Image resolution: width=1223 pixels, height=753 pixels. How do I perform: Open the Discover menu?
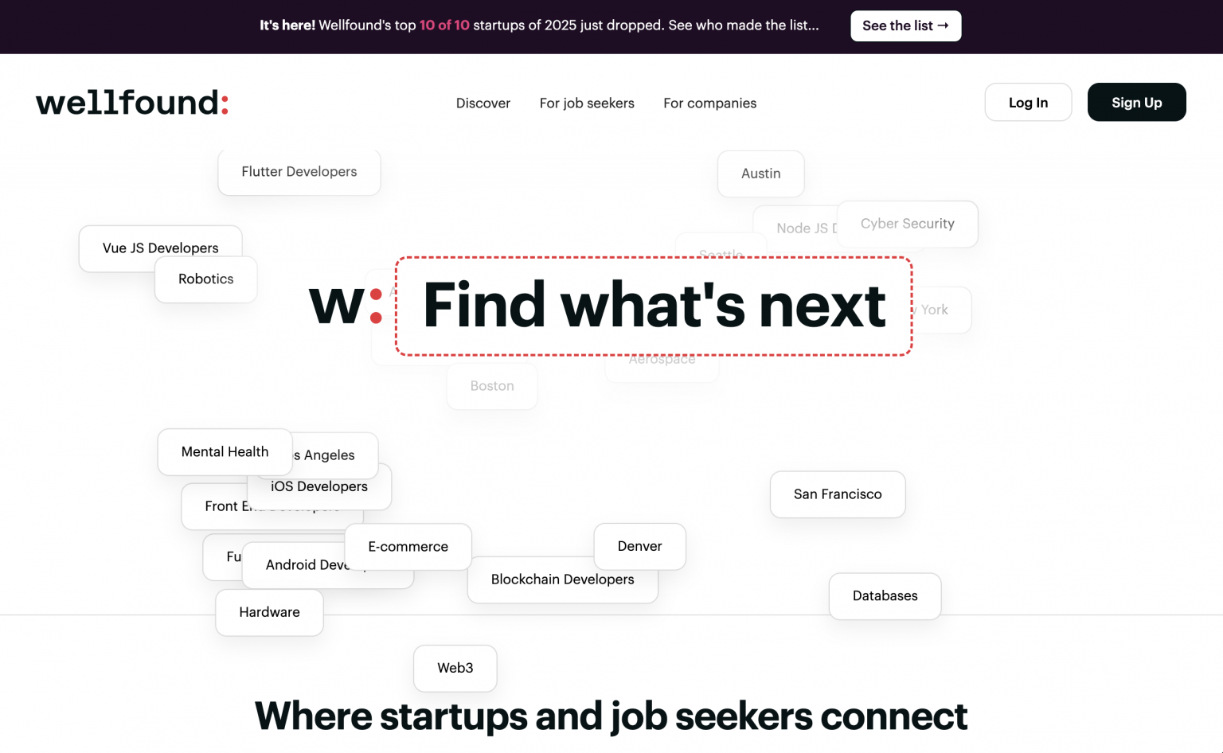pyautogui.click(x=483, y=103)
